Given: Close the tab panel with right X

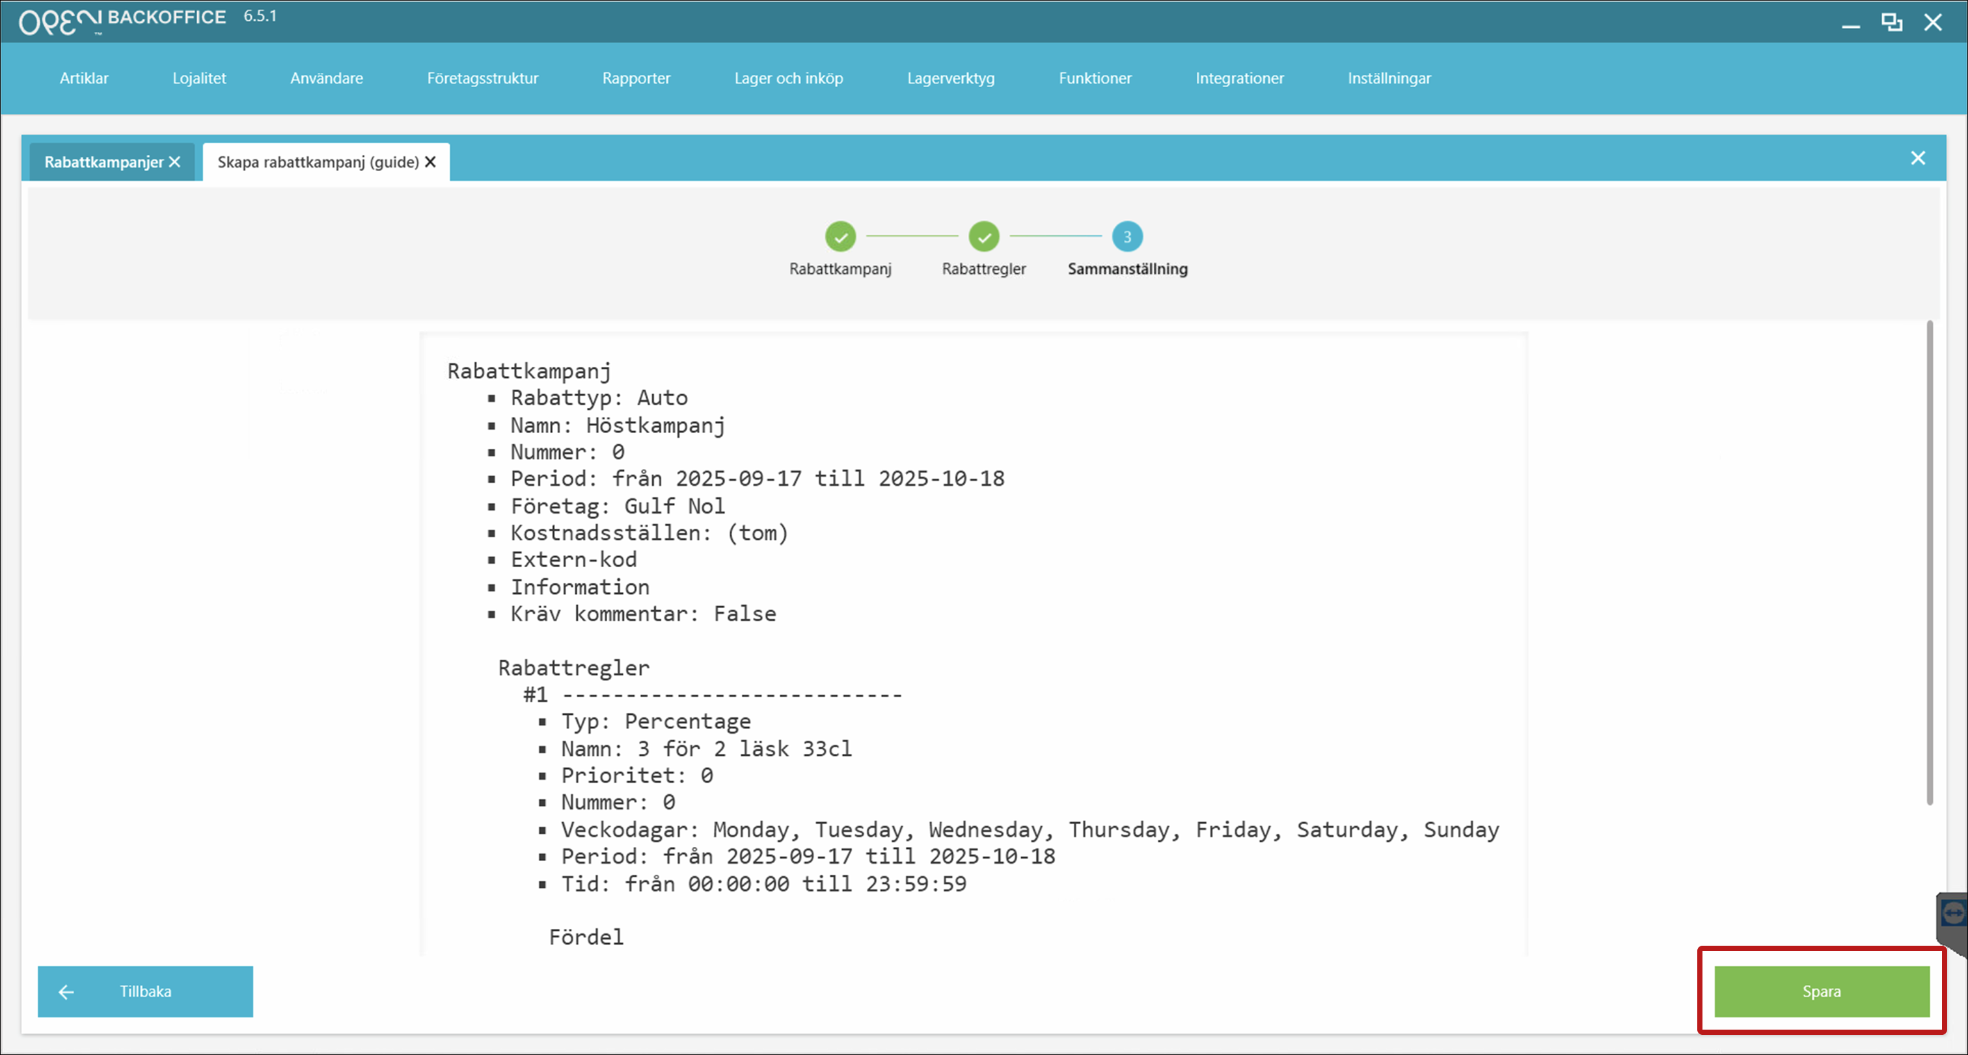Looking at the screenshot, I should pyautogui.click(x=1918, y=158).
